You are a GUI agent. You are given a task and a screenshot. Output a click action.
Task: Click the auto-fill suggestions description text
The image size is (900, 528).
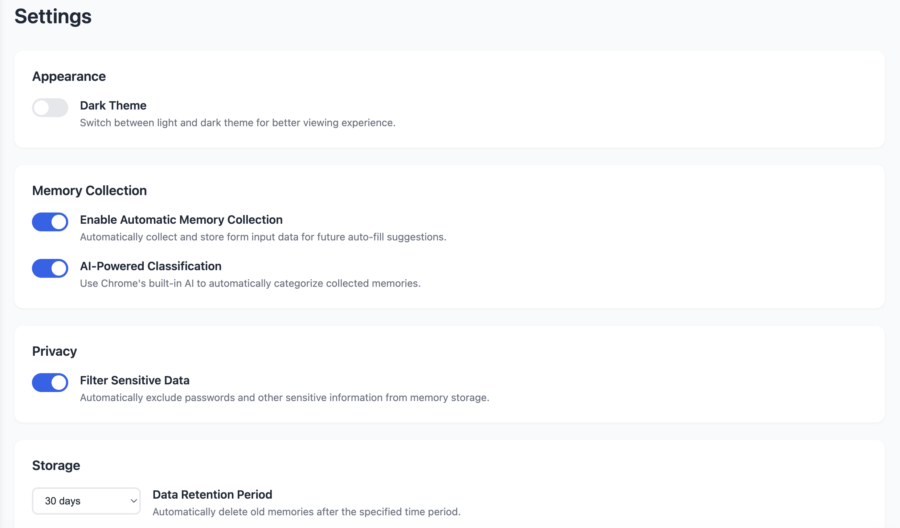click(x=263, y=237)
